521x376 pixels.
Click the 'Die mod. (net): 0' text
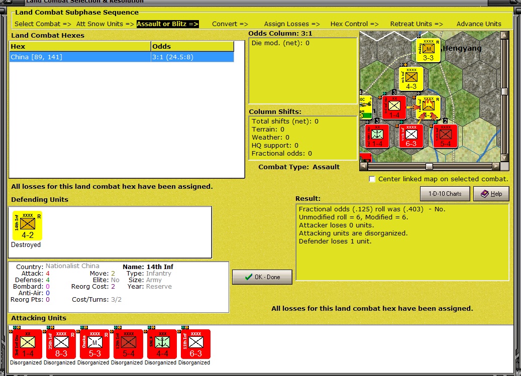[x=280, y=43]
